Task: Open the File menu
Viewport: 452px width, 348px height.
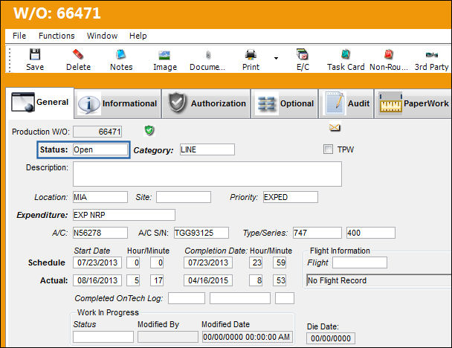Action: pyautogui.click(x=19, y=36)
